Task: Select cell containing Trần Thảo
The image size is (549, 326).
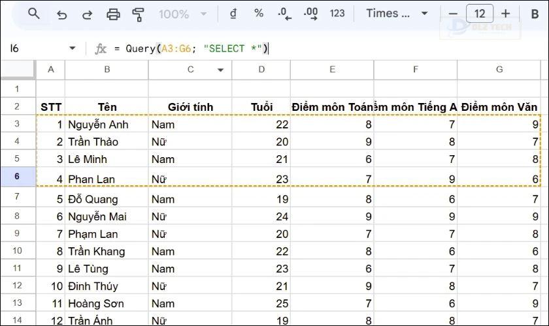Action: coord(107,141)
